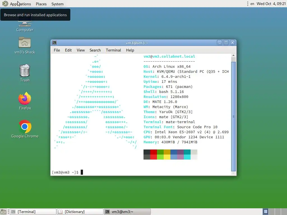This screenshot has width=287, height=215.
Task: Click the 'Terminal: mate-terminal' line
Action: click(x=169, y=122)
